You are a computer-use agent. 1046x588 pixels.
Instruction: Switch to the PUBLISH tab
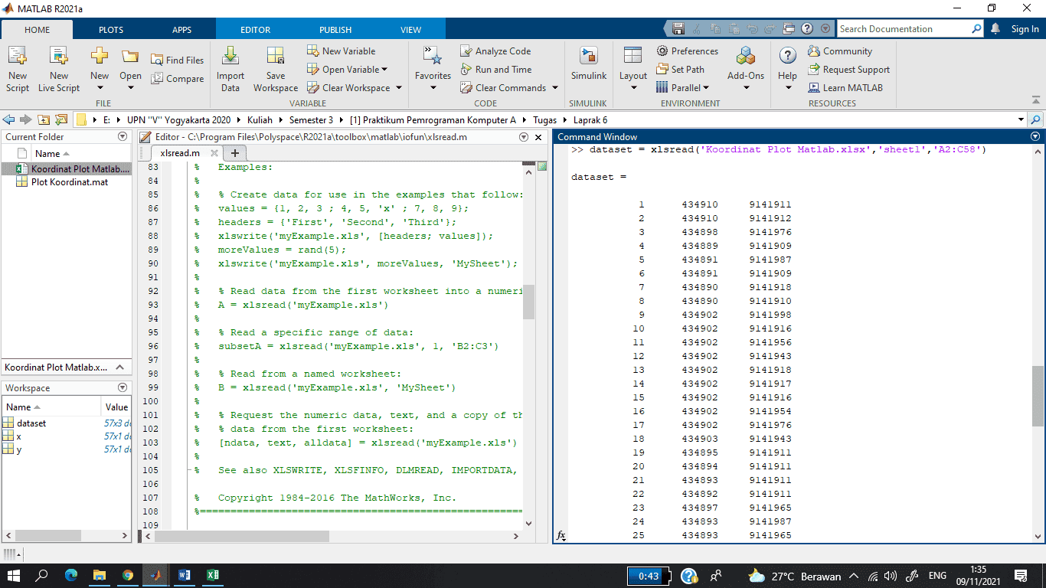pyautogui.click(x=335, y=30)
